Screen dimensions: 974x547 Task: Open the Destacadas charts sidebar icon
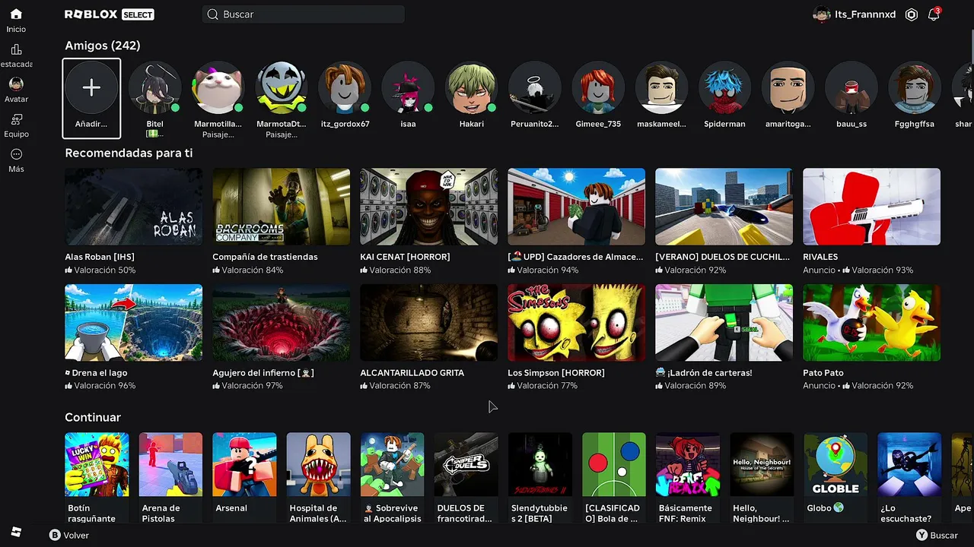click(16, 55)
